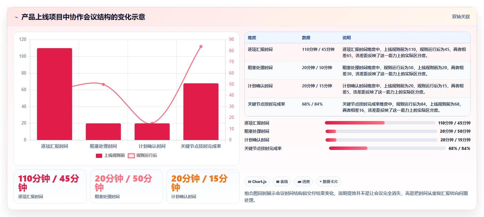484x217 pixels.
Task: Toggle the 上线规则前 legend entry
Action: [x=110, y=155]
